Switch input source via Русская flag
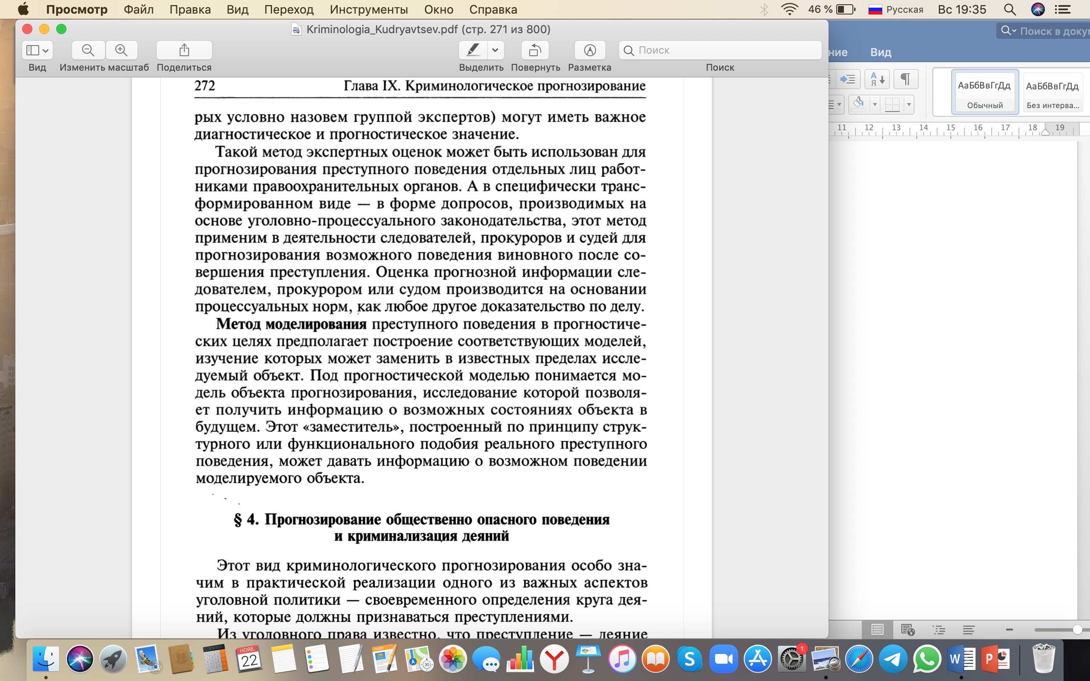Image resolution: width=1090 pixels, height=681 pixels. point(895,9)
